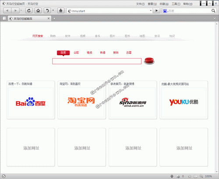The width and height of the screenshot is (219, 179).
Task: Go back using the back arrow
Action: [x=7, y=11]
